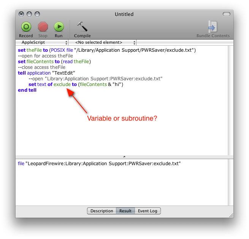This screenshot has width=249, height=239.
Task: Switch to the Description tab
Action: [102, 211]
